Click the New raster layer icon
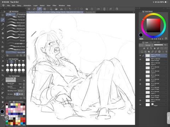 142,52
